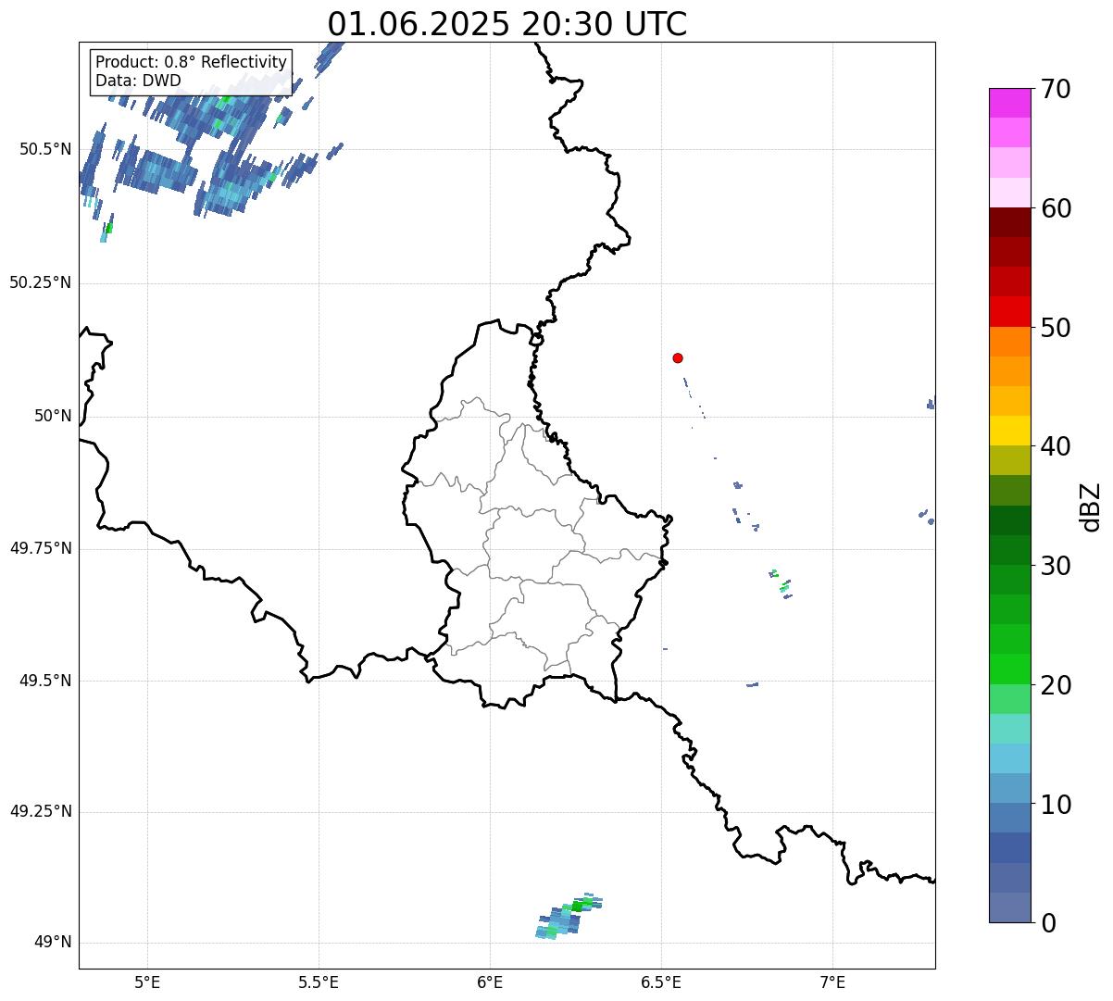Click the slate-blue bottom colorbar swatch above 0
Viewport: 1113px width, 1001px height.
[x=1009, y=907]
